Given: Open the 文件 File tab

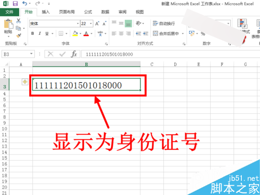Looking at the screenshot, I should click(9, 12).
